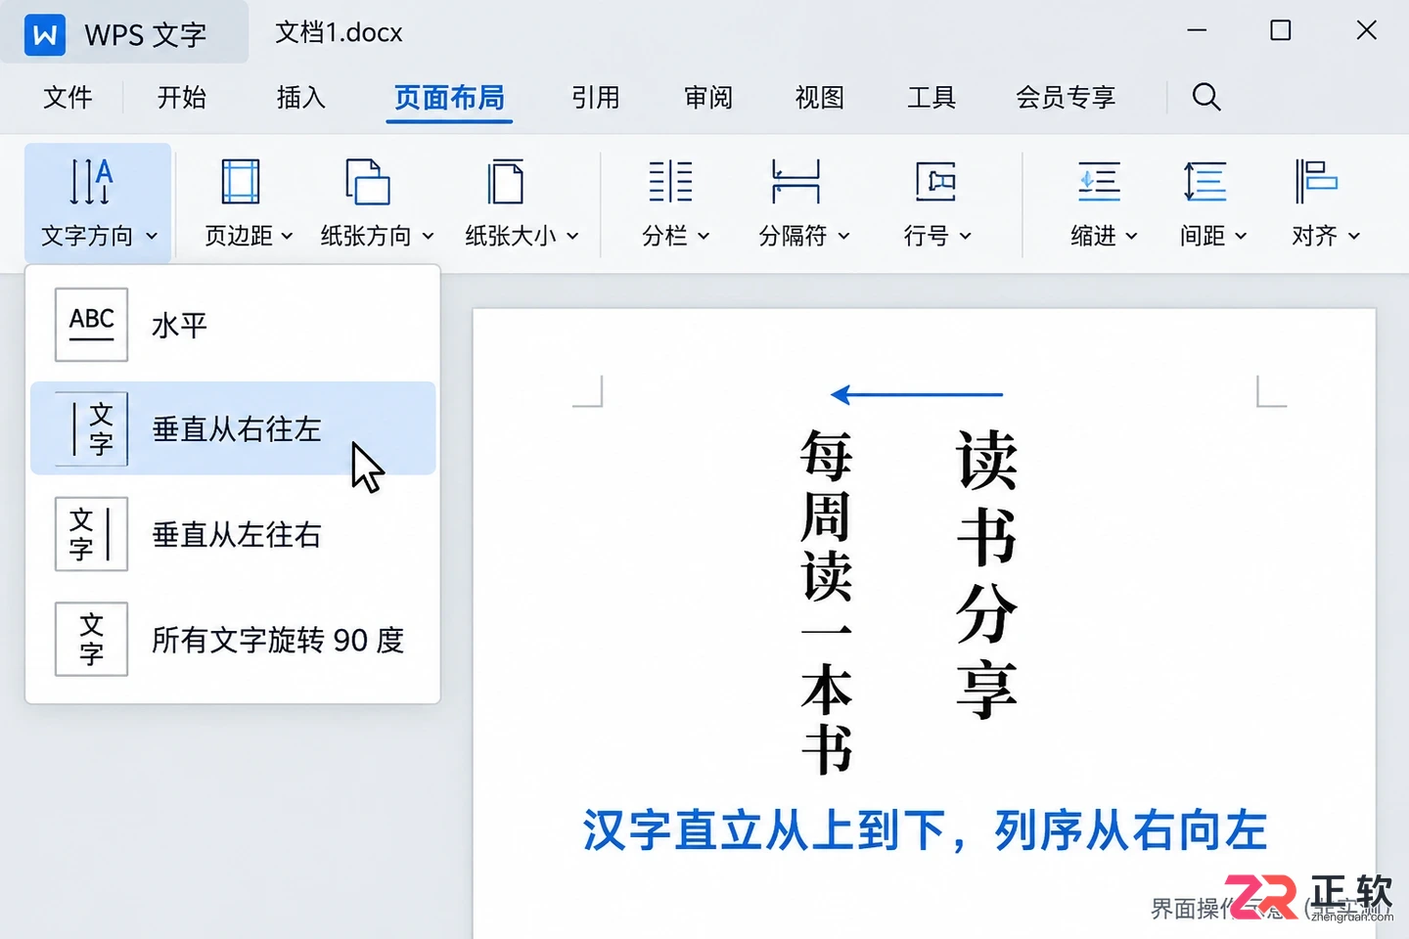The image size is (1409, 939).
Task: Click the 纸张大小 paper size icon
Action: 506,182
